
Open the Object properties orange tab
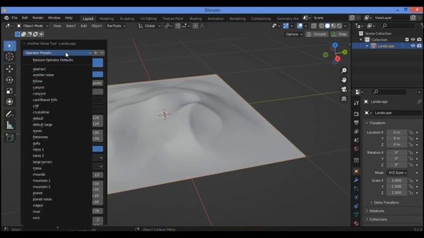(x=356, y=171)
